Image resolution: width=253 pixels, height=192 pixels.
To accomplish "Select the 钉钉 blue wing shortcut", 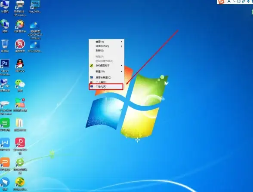I will pos(5,184).
